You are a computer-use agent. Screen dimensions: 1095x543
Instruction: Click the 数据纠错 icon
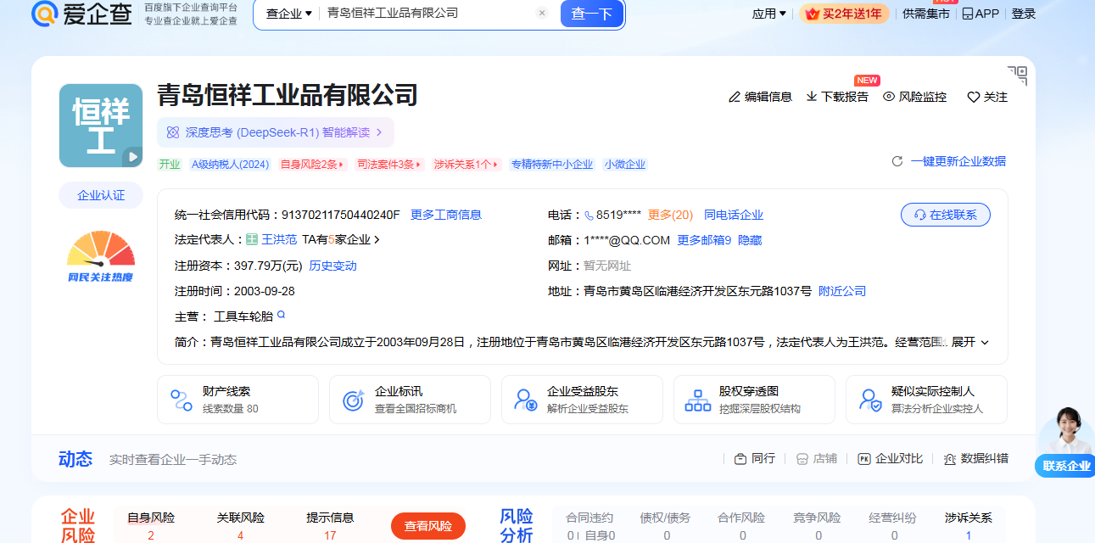click(x=950, y=459)
